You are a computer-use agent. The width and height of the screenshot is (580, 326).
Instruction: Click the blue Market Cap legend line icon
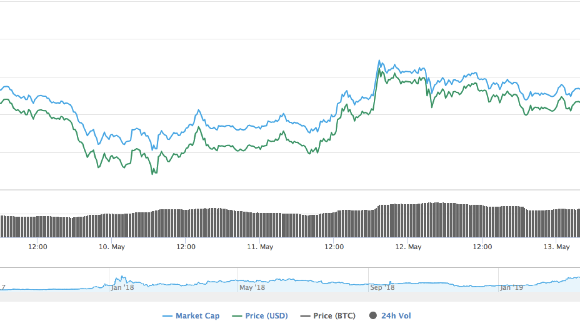coord(167,316)
